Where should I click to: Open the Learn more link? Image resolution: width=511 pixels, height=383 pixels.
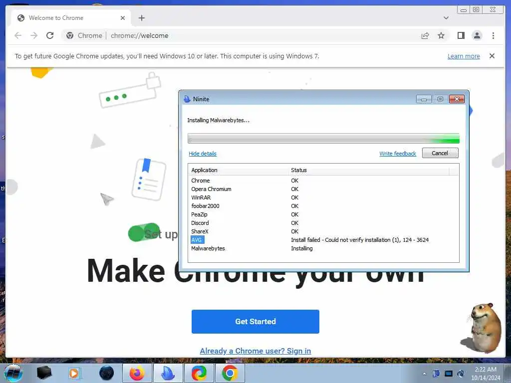(464, 56)
